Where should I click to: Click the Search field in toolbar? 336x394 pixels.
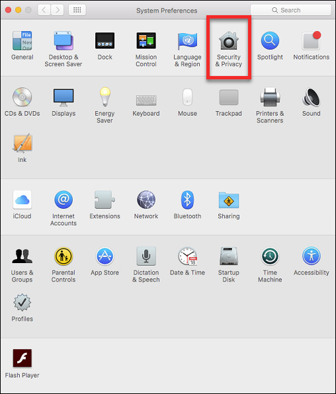[x=291, y=10]
